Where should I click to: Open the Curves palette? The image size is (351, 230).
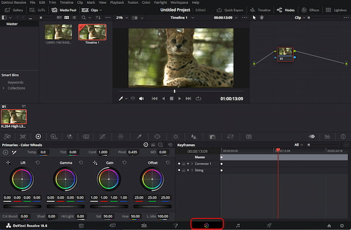[102, 137]
